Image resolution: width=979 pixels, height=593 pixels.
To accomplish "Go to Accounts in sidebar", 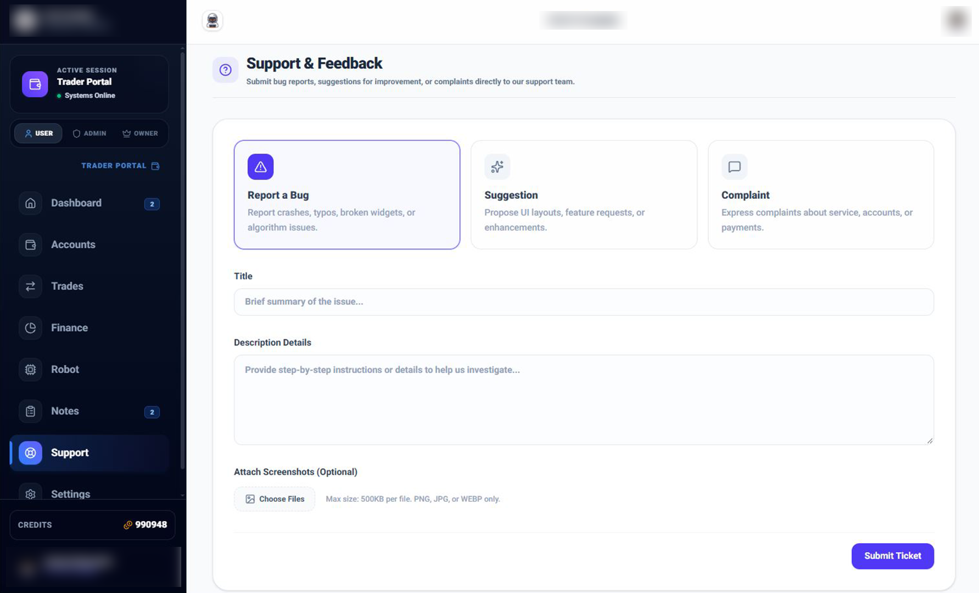I will 89,245.
